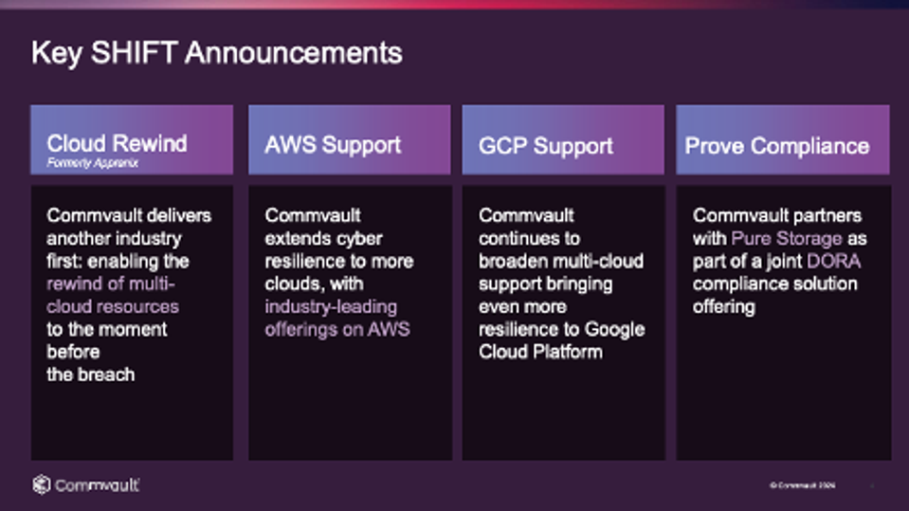Screen dimensions: 909x511
Task: Click the Commvault wordmark in footer
Action: click(98, 485)
